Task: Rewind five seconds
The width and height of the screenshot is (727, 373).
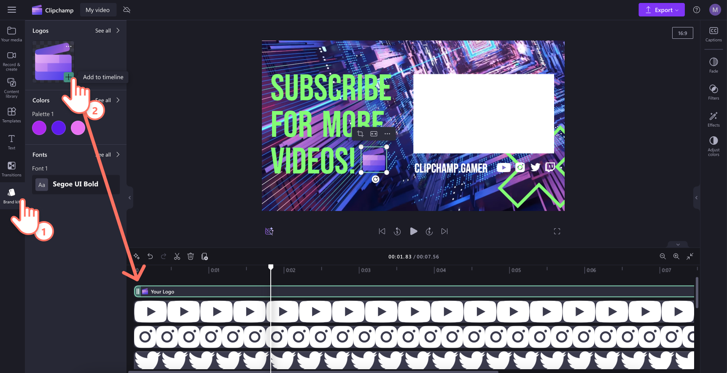Action: [x=397, y=231]
